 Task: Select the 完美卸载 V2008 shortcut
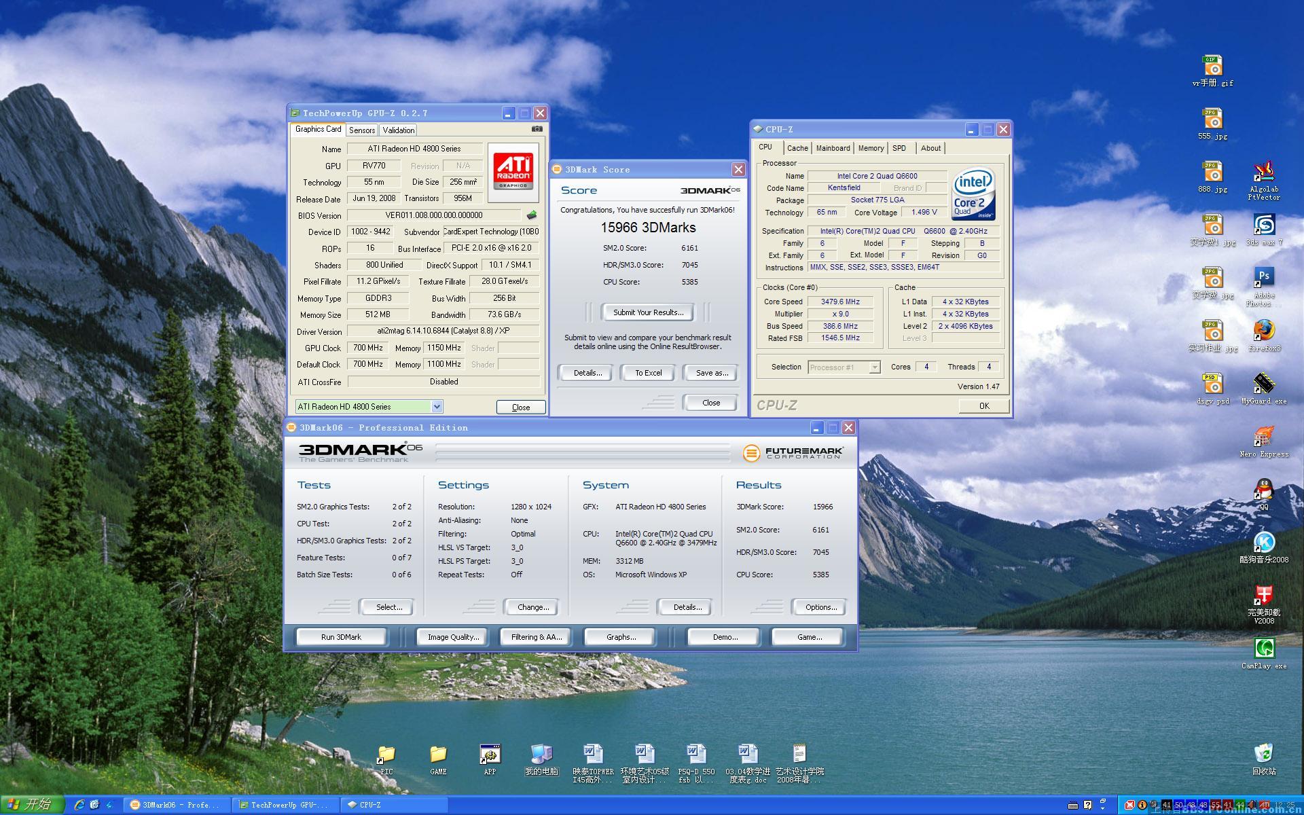[x=1263, y=604]
